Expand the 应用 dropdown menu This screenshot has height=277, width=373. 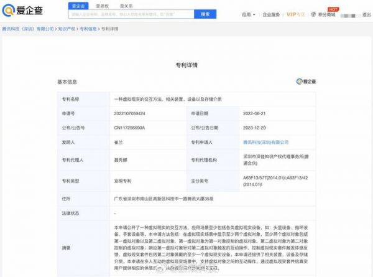[x=247, y=14]
